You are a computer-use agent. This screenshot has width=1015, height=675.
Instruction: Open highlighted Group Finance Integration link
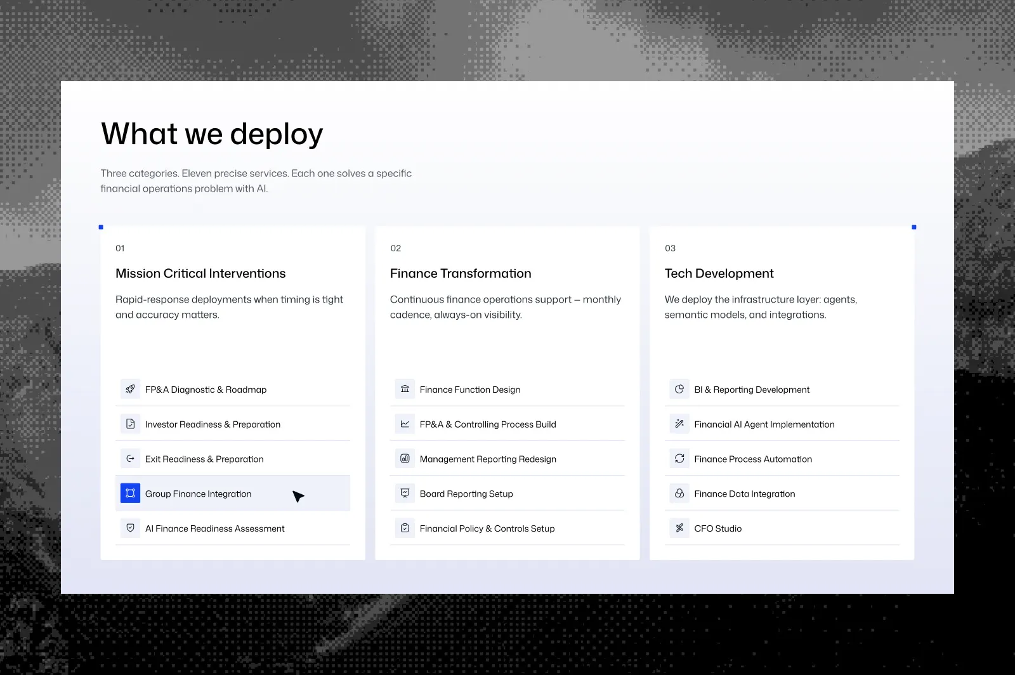(233, 493)
